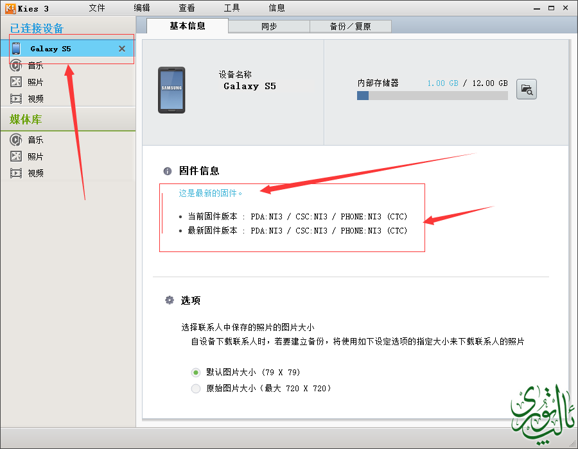578x449 pixels.
Task: Browse internal storage with folder search icon
Action: [x=527, y=89]
